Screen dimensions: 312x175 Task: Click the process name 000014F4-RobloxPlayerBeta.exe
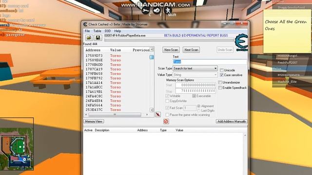(x=125, y=35)
